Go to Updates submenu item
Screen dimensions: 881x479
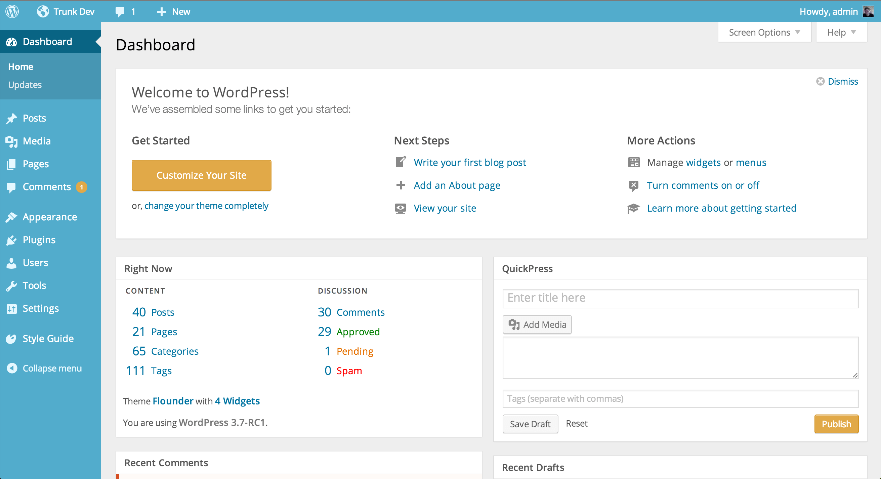[x=25, y=85]
